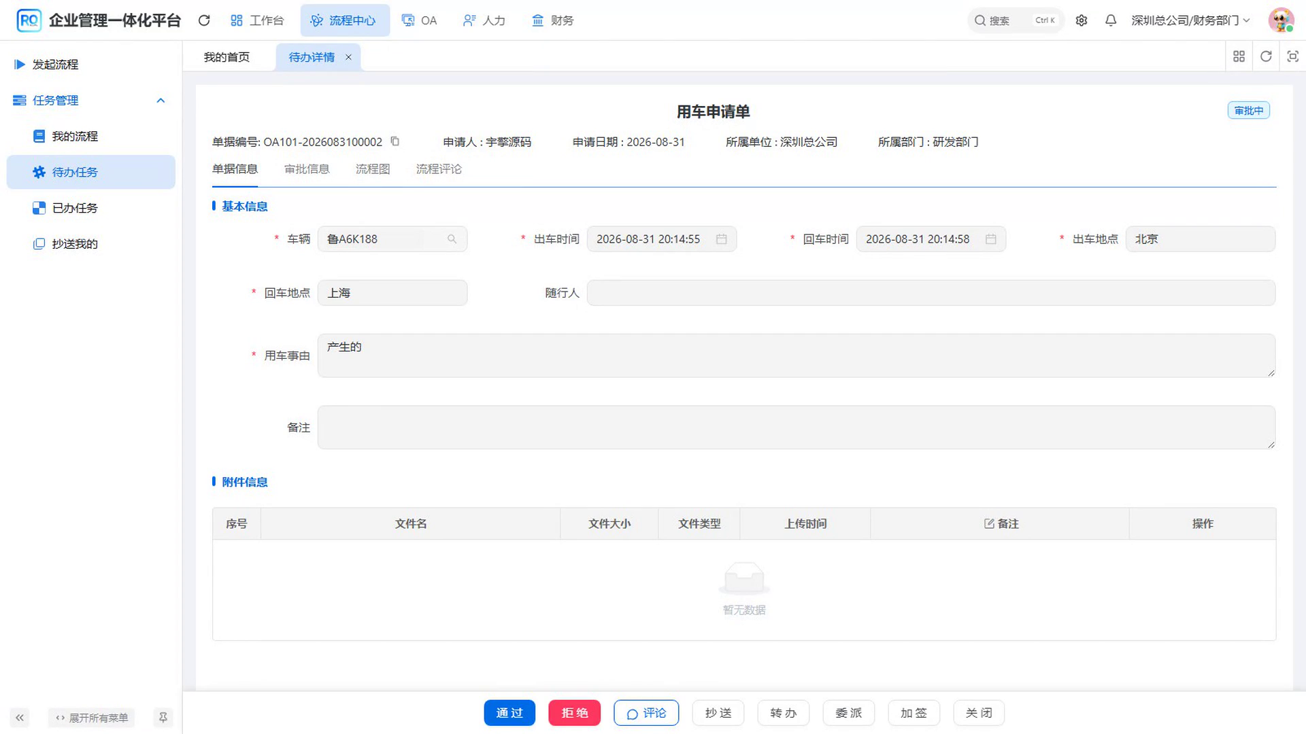
Task: Open the 深圳总公司/财务部门 organization dropdown
Action: point(1190,20)
